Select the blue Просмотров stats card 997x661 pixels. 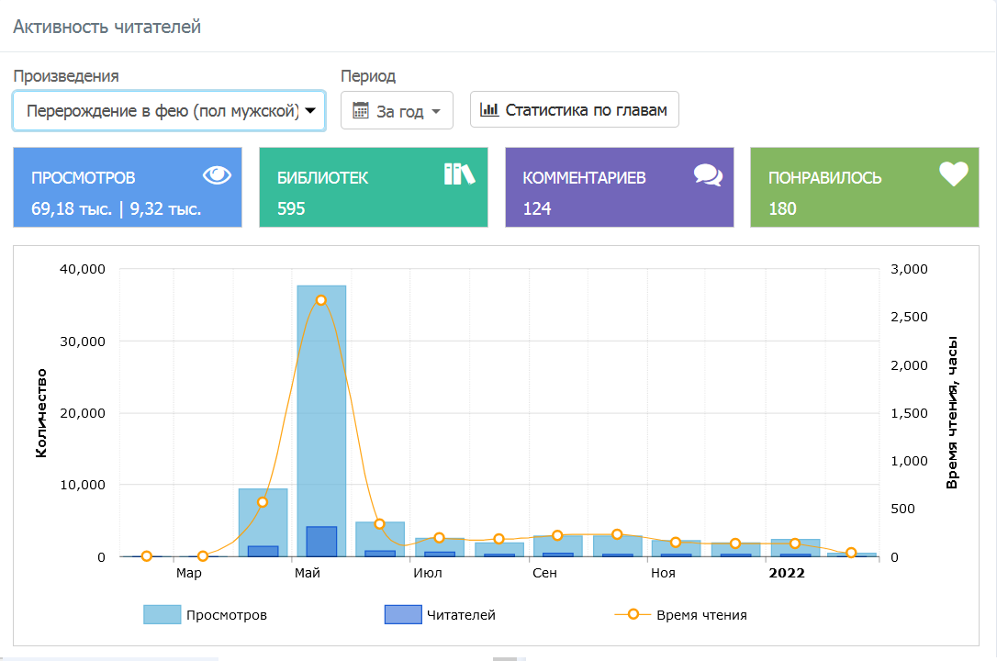[128, 187]
